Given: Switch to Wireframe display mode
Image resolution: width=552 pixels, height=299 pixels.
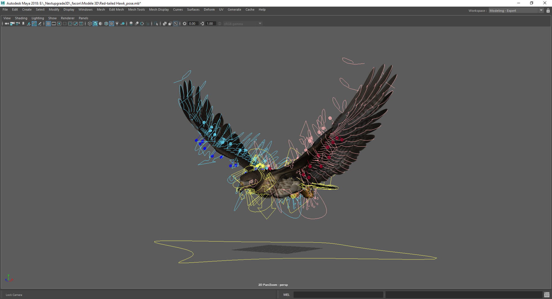Looking at the screenshot, I should (90, 24).
